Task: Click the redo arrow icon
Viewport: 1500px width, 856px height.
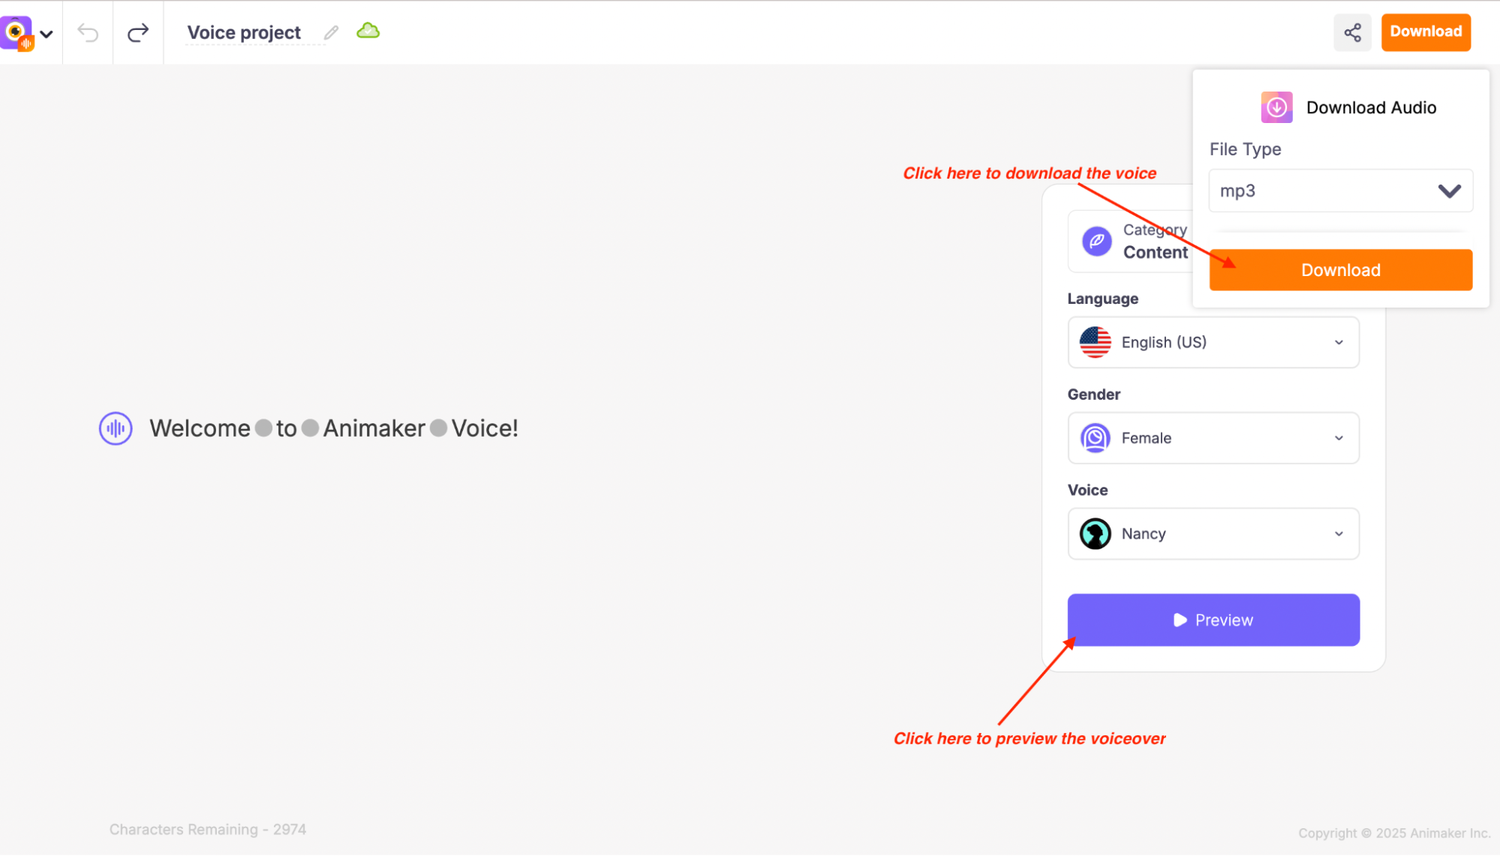Action: (138, 31)
